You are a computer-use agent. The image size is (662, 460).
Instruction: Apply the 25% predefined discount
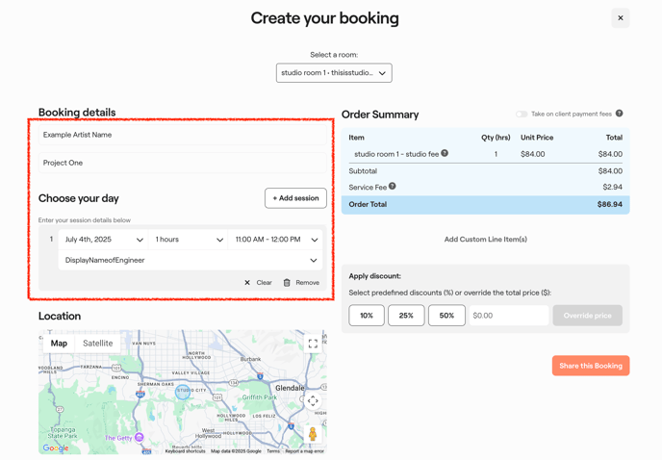click(406, 316)
